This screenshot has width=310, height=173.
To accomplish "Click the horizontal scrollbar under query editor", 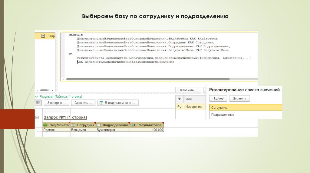I will (148, 79).
